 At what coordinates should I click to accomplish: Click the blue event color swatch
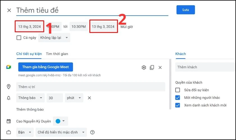(x=58, y=121)
